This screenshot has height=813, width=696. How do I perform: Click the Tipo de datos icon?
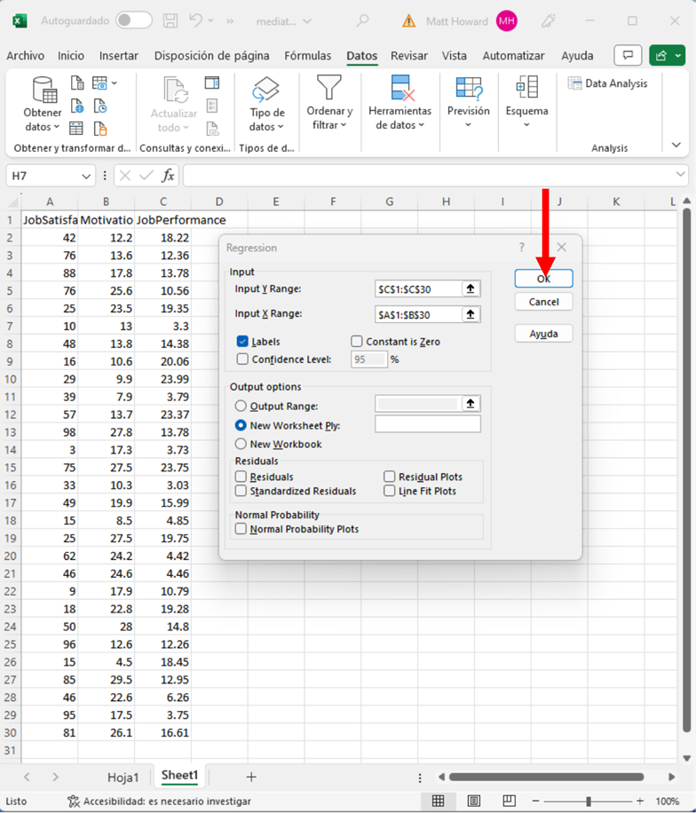click(266, 90)
